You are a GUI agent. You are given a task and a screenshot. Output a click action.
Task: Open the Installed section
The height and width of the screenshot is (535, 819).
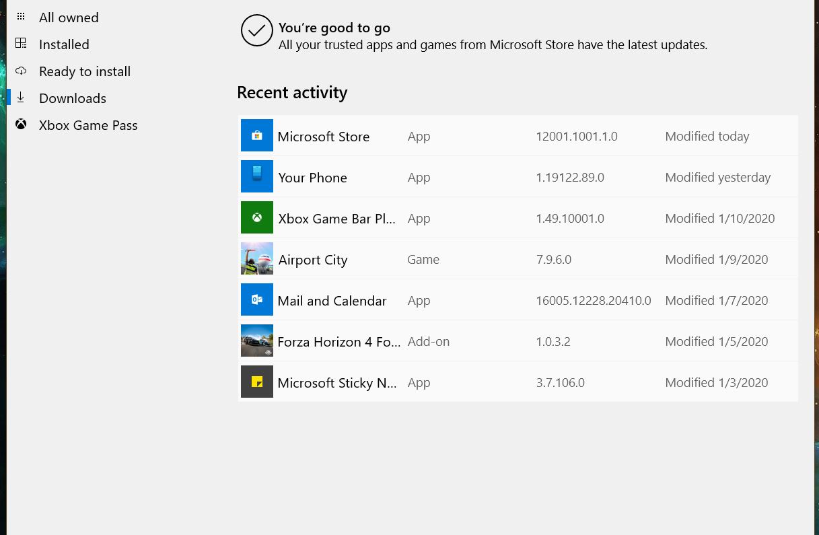(x=64, y=44)
